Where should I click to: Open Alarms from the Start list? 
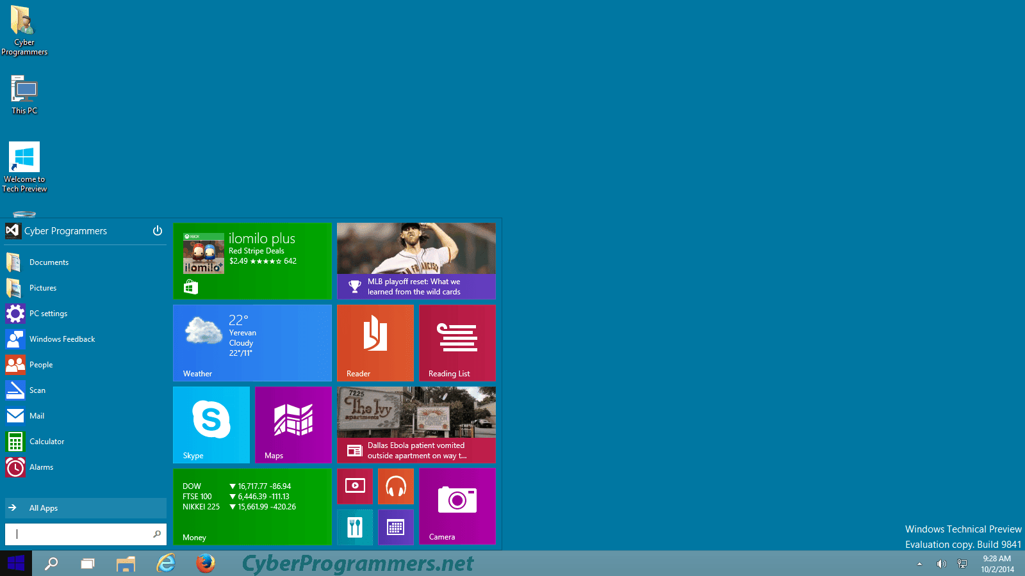(x=85, y=467)
